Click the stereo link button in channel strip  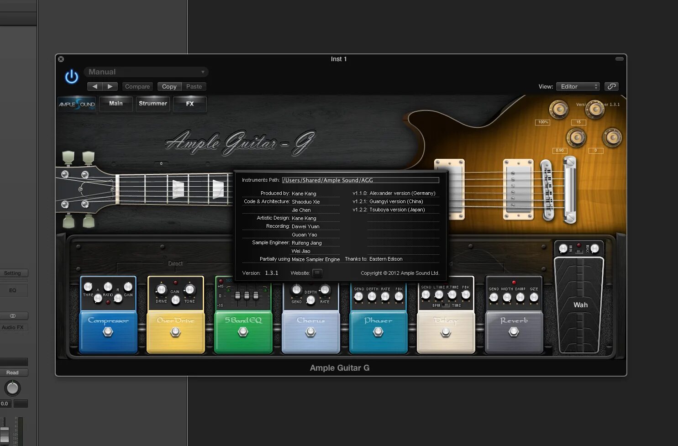[12, 316]
